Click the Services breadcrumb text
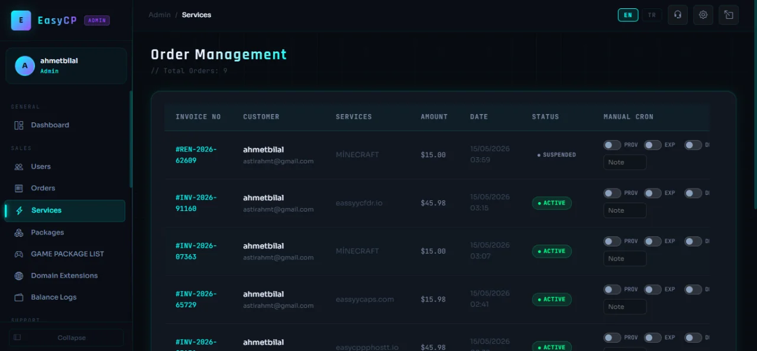Viewport: 757px width, 351px height. point(196,15)
